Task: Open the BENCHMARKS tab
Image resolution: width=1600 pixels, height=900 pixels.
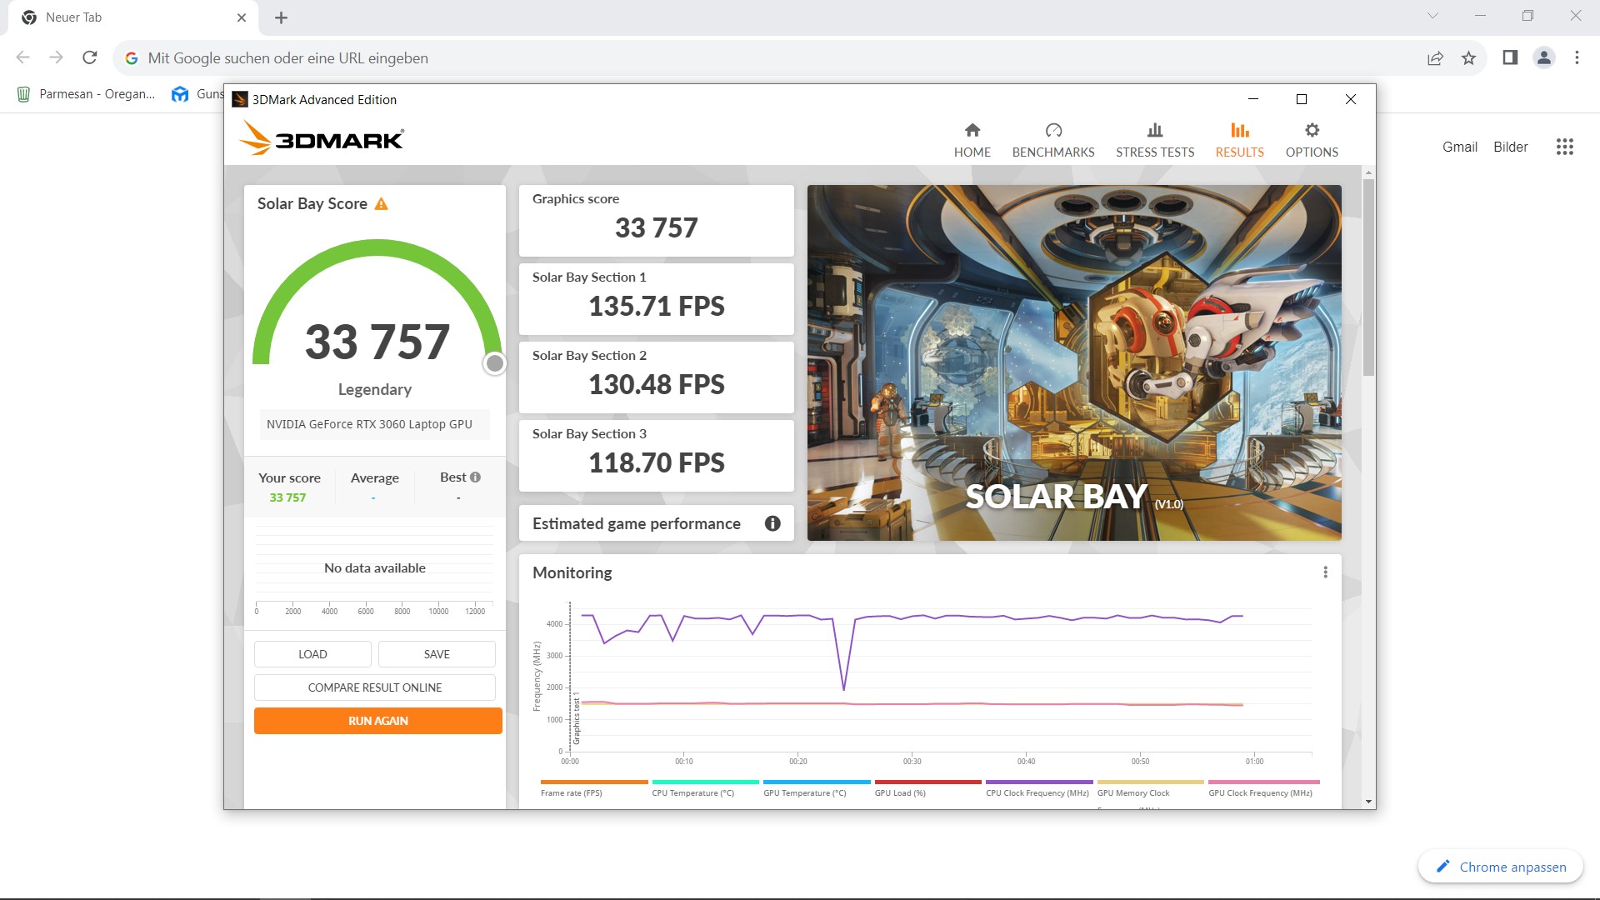Action: [1052, 140]
